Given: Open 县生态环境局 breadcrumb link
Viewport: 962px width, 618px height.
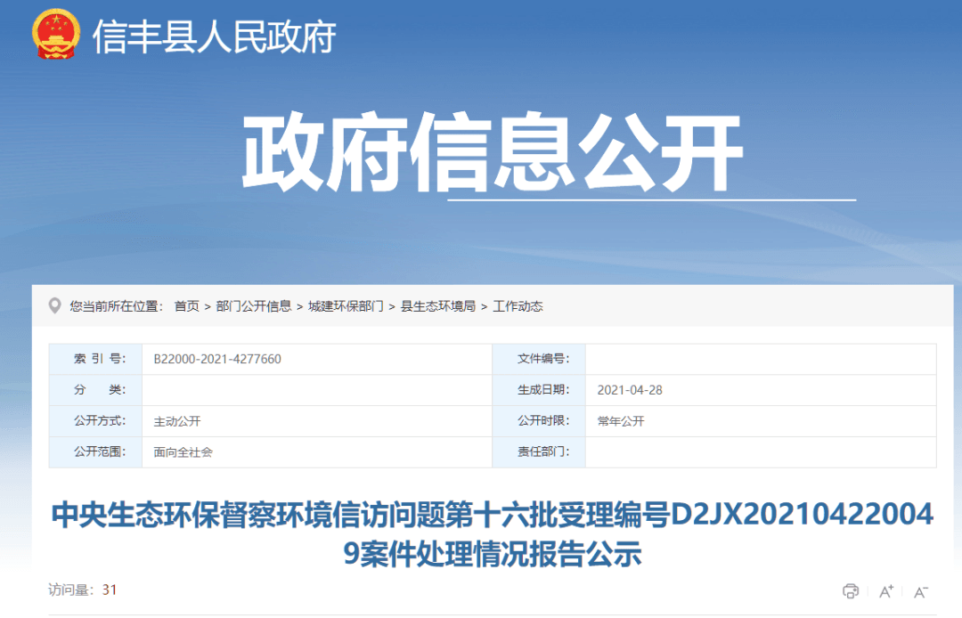Looking at the screenshot, I should point(438,306).
